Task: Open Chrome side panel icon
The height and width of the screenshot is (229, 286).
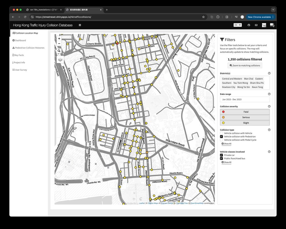Action: tap(227, 17)
